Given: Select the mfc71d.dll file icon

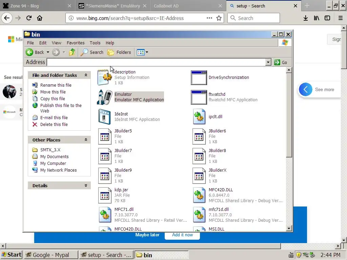Looking at the screenshot, I should pos(199,215).
